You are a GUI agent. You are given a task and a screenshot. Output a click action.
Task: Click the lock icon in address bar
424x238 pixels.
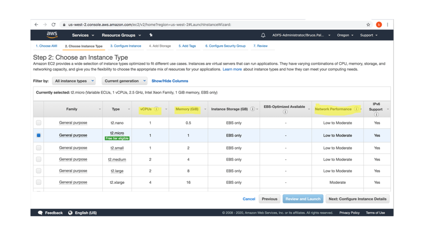pos(64,25)
